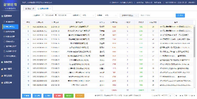Expand the system settings sidebar group
The height and width of the screenshot is (99, 197).
pos(8,83)
